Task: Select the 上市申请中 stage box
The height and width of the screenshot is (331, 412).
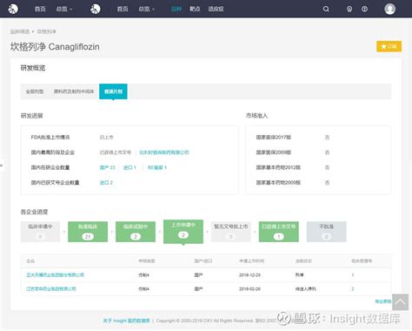Action: (x=183, y=231)
